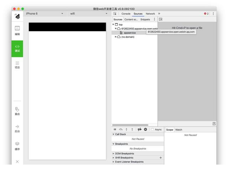Collapse the 612622450.appservice domain node
The image size is (228, 171).
pyautogui.click(x=115, y=28)
